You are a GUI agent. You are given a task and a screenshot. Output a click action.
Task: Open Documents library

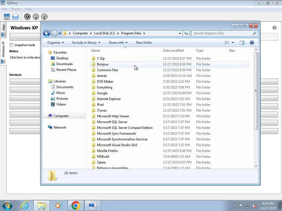65,87
